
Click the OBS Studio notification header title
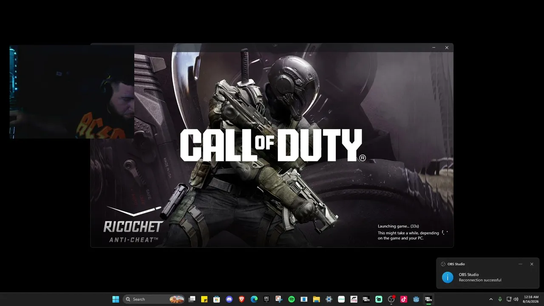click(x=456, y=264)
